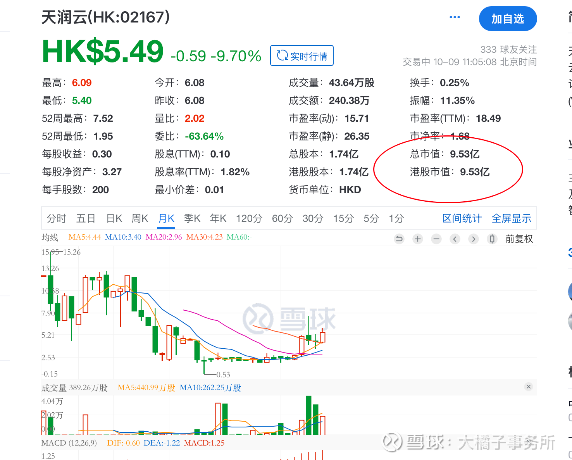Viewport: 572px width, 460px height.
Task: Click the MA20:2.96 moving average label
Action: tap(164, 237)
